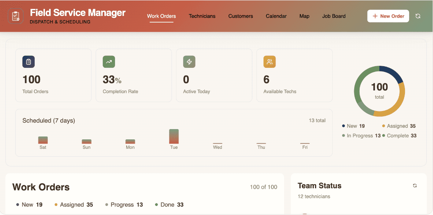Filter work orders by Done status

click(169, 205)
